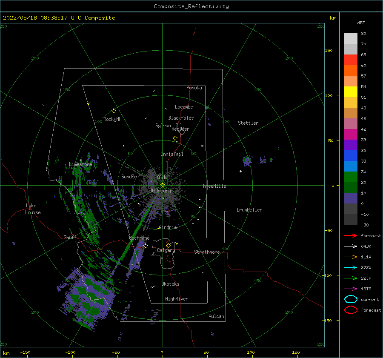Click the Didsbury label
This screenshot has width=383, height=358.
coord(160,191)
